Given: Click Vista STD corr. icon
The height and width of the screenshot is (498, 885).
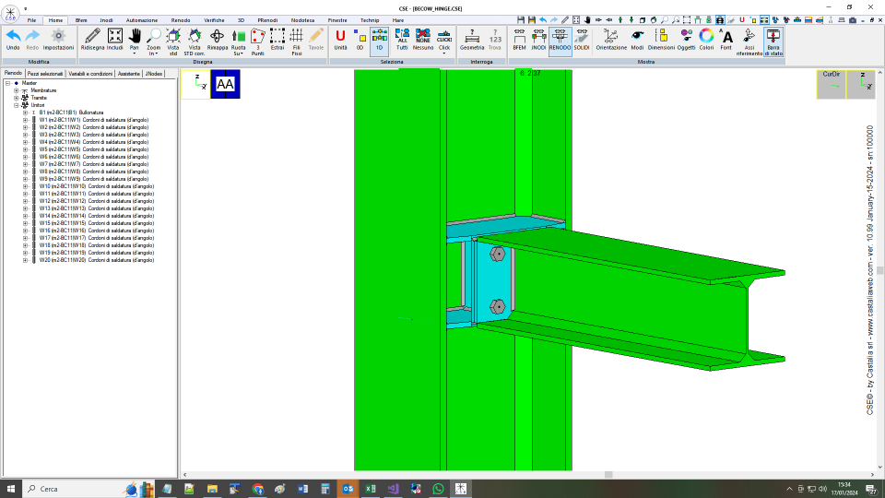Looking at the screenshot, I should click(x=195, y=41).
